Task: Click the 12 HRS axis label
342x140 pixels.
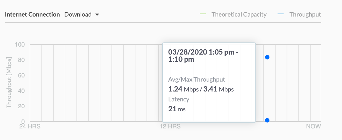Action: coord(170,126)
